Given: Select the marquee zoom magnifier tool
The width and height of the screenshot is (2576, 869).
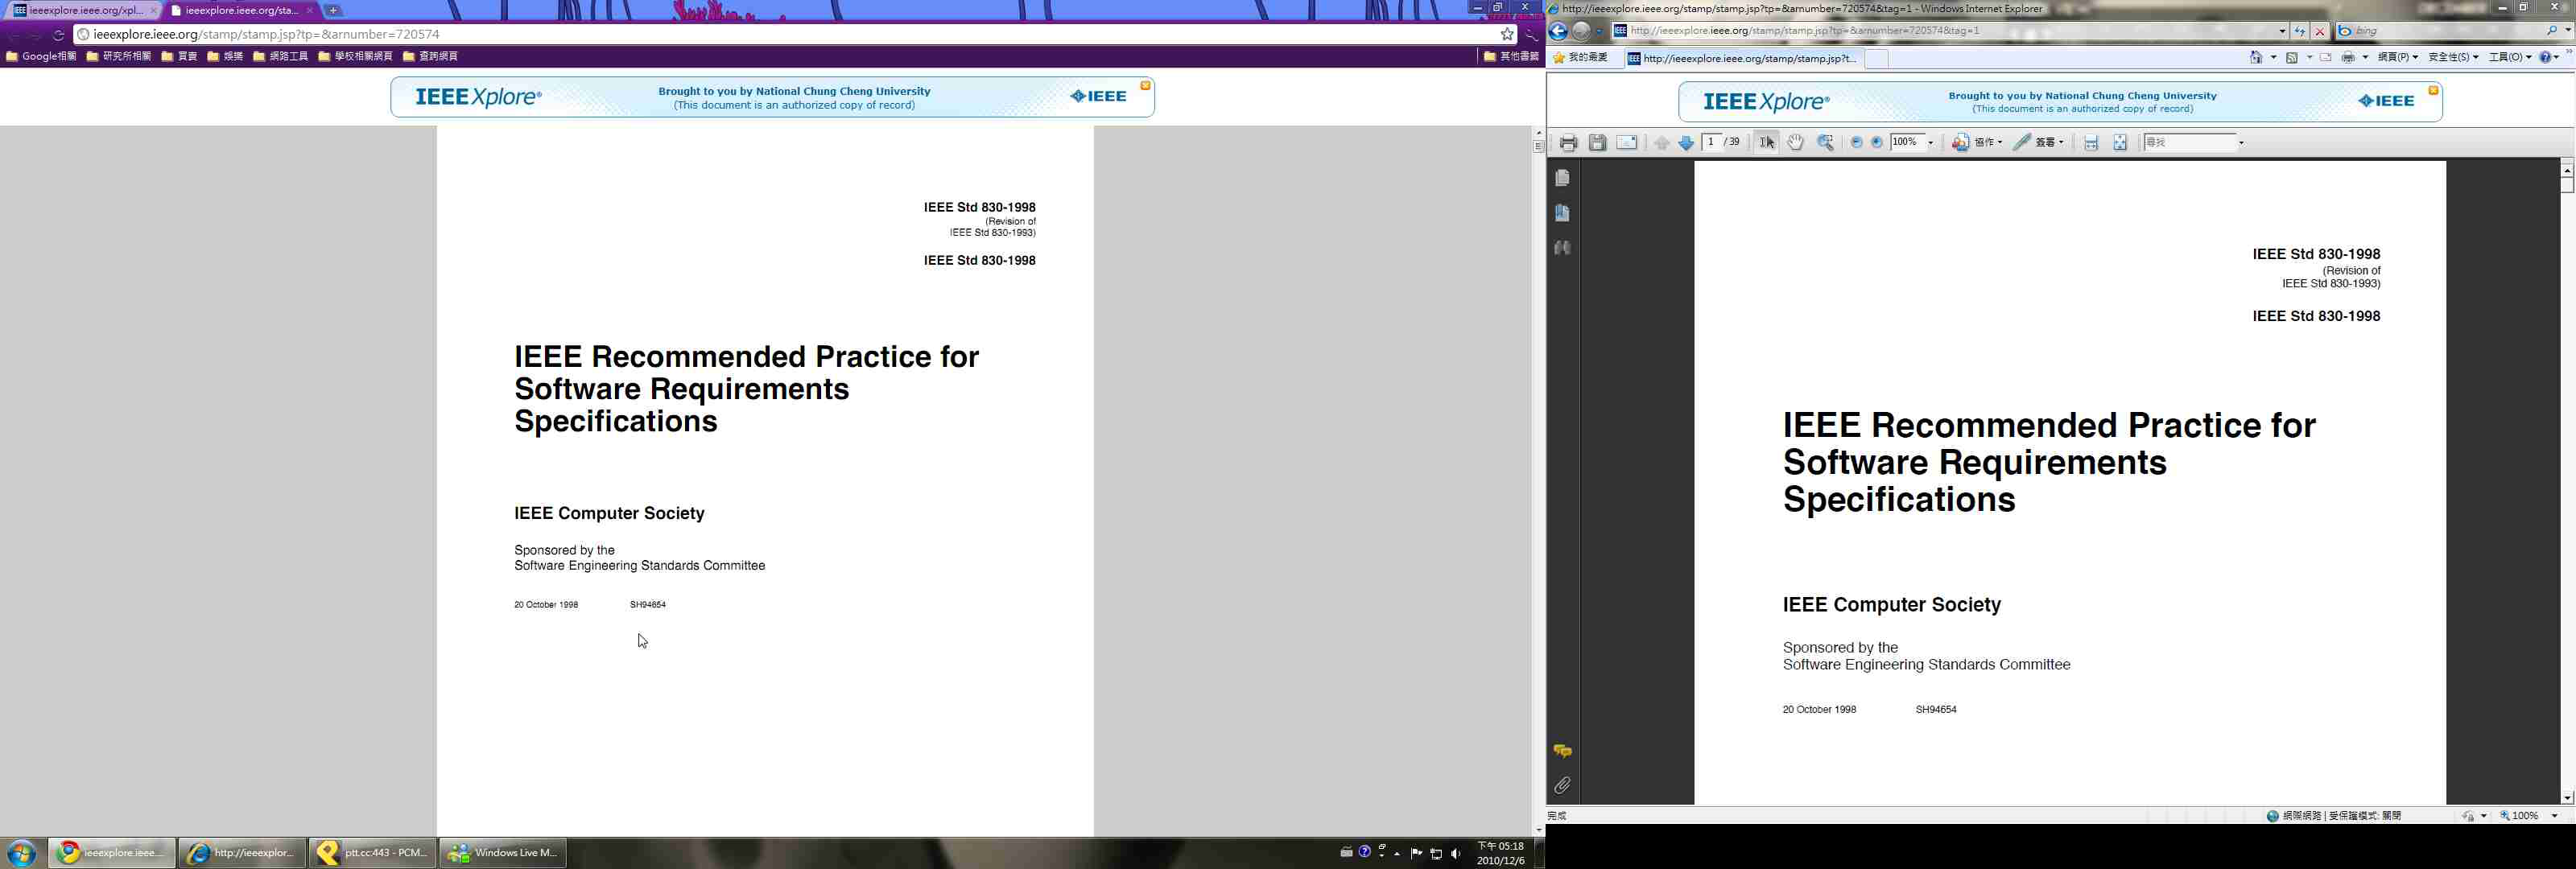Looking at the screenshot, I should click(x=1825, y=143).
